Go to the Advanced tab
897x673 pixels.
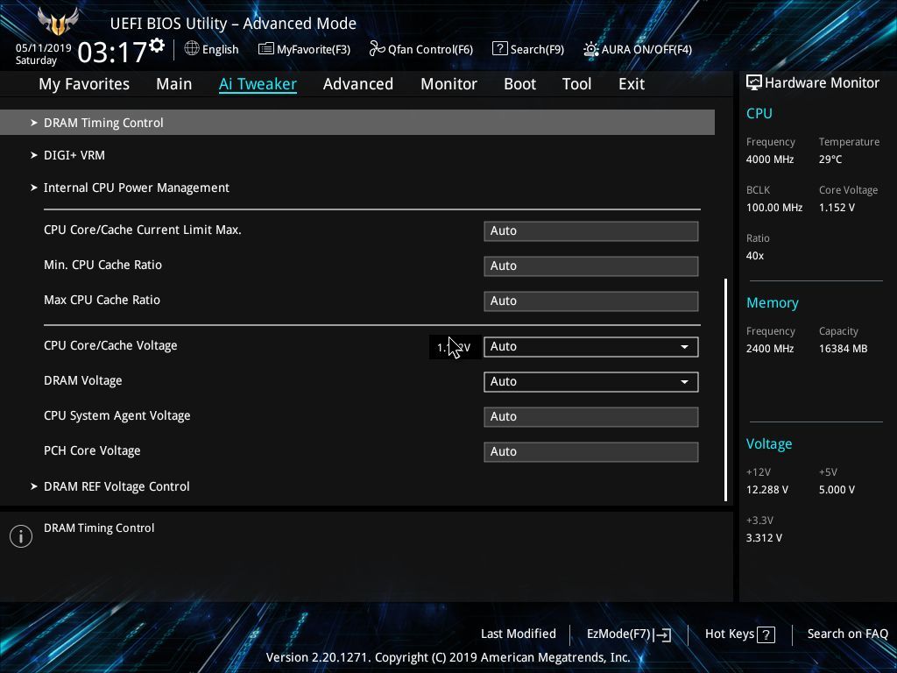(x=358, y=84)
